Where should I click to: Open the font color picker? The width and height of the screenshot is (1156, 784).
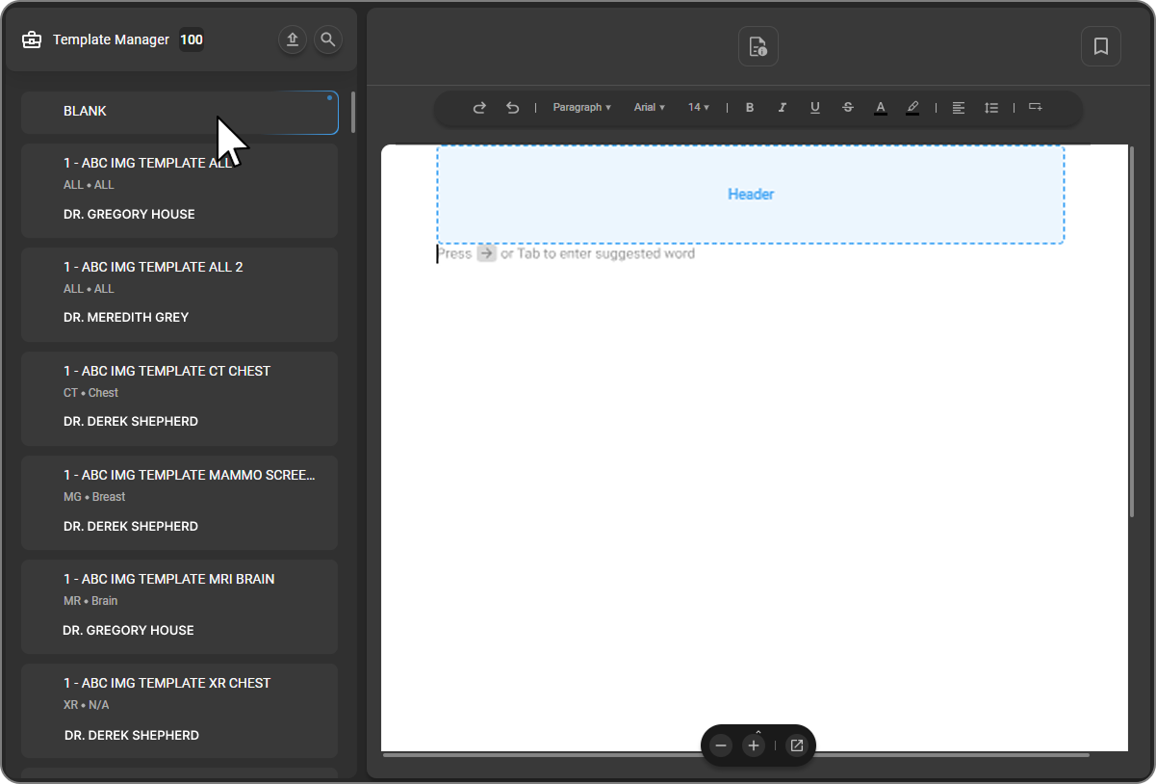[880, 108]
